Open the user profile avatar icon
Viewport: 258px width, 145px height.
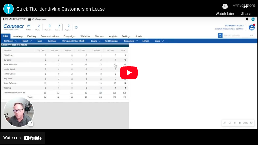click(x=252, y=27)
